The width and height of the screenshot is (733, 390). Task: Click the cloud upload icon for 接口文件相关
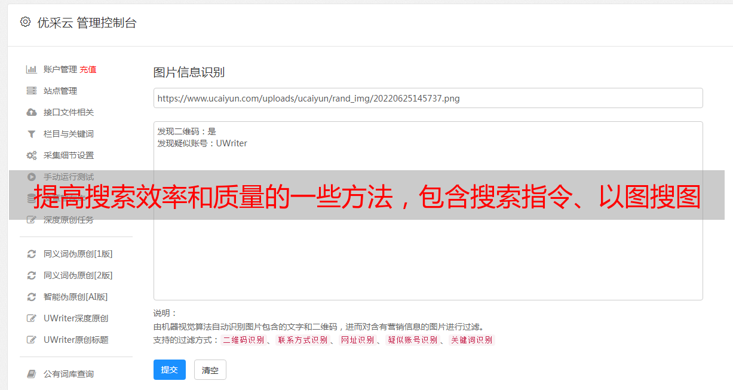coord(32,112)
